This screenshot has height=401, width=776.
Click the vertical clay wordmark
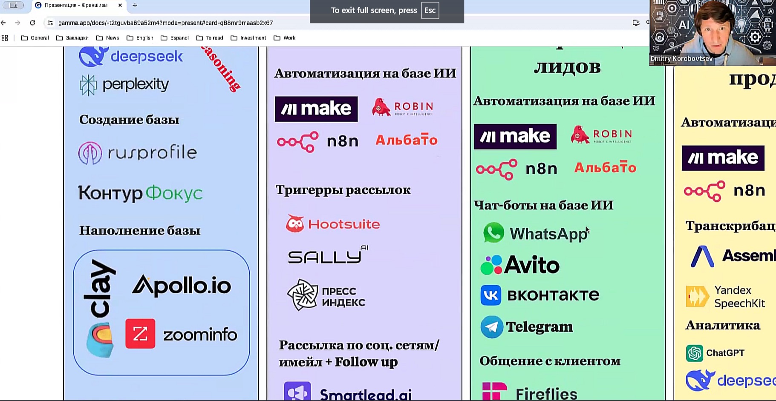click(x=100, y=289)
